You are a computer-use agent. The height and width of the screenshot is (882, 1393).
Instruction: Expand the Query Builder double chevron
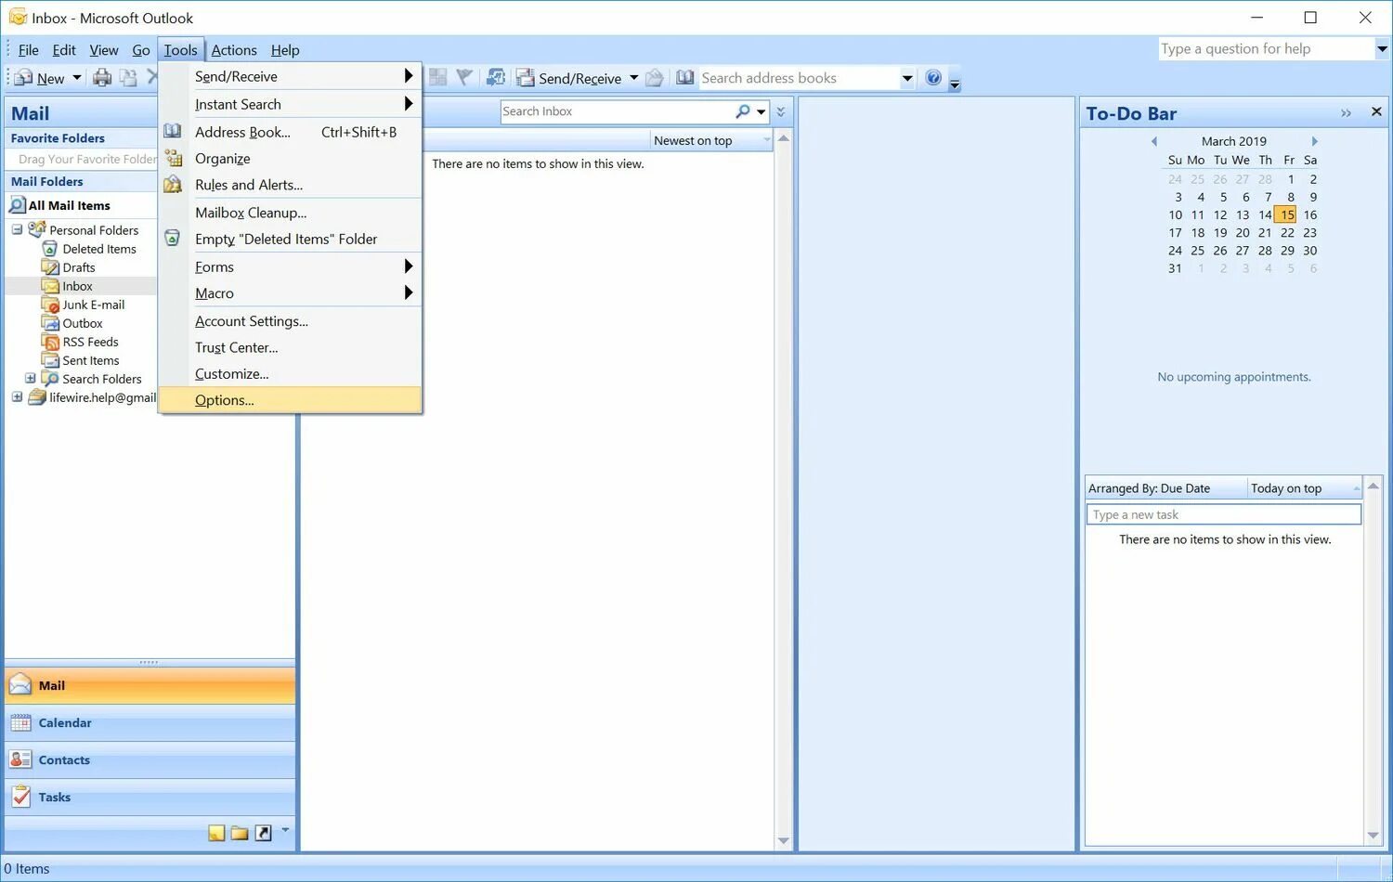click(x=781, y=111)
